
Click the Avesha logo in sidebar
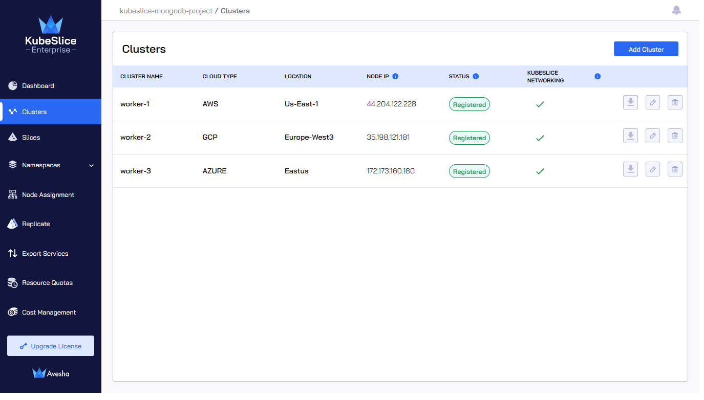51,373
